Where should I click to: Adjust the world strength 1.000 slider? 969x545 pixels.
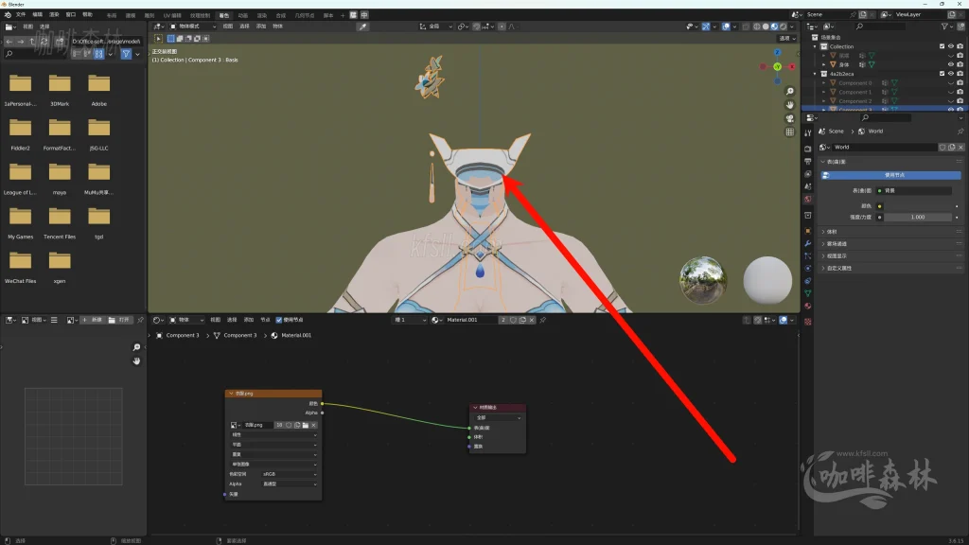click(918, 218)
